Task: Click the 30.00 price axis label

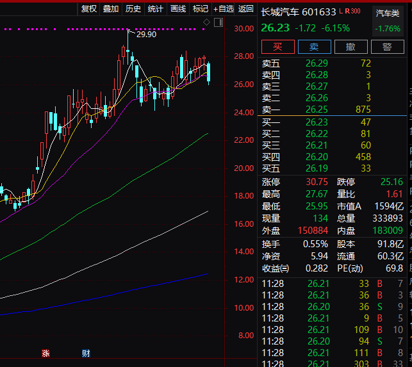Action: pyautogui.click(x=244, y=29)
